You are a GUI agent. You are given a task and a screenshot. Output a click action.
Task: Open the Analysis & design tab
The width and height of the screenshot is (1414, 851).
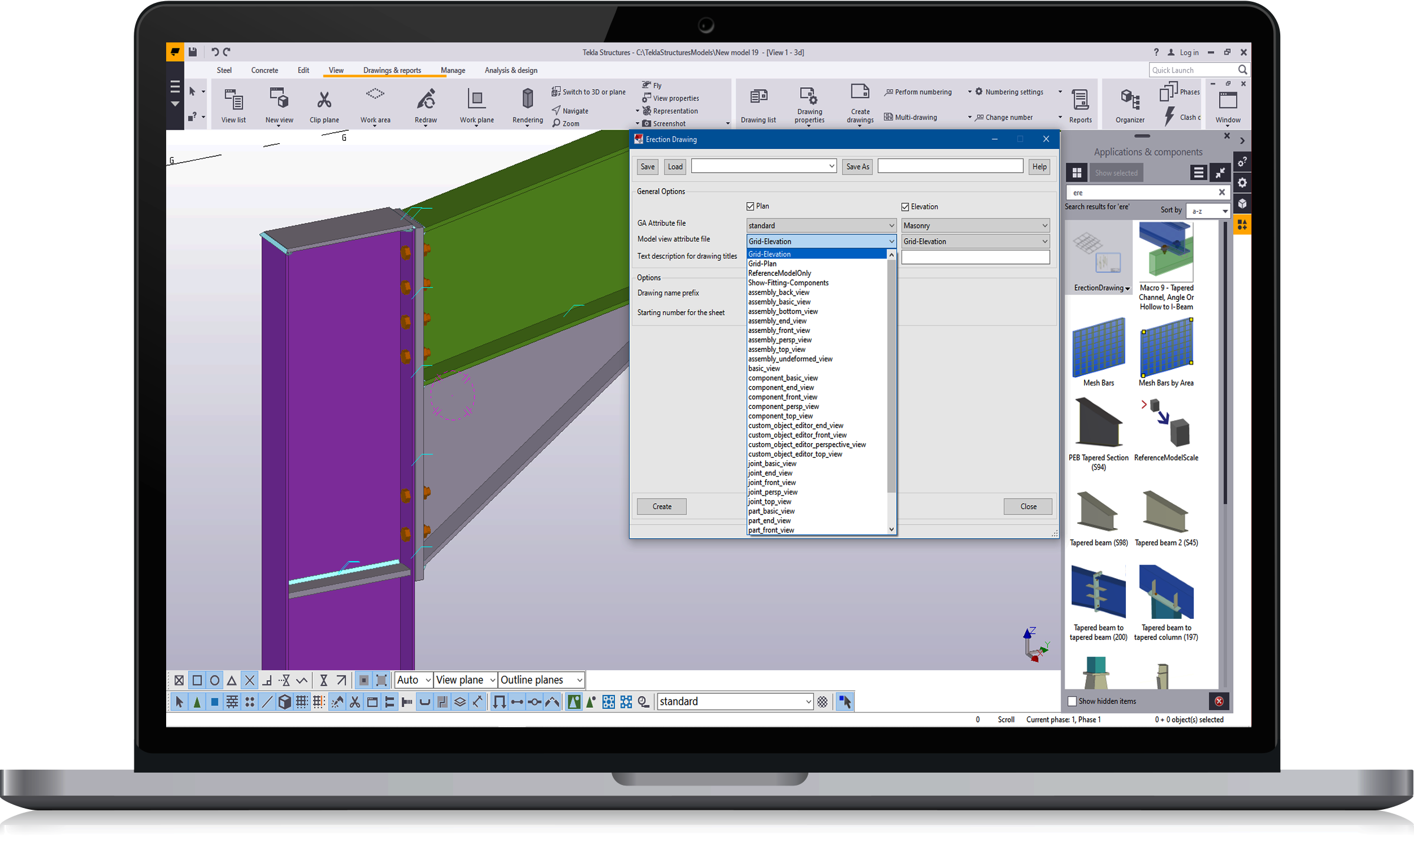pyautogui.click(x=511, y=70)
